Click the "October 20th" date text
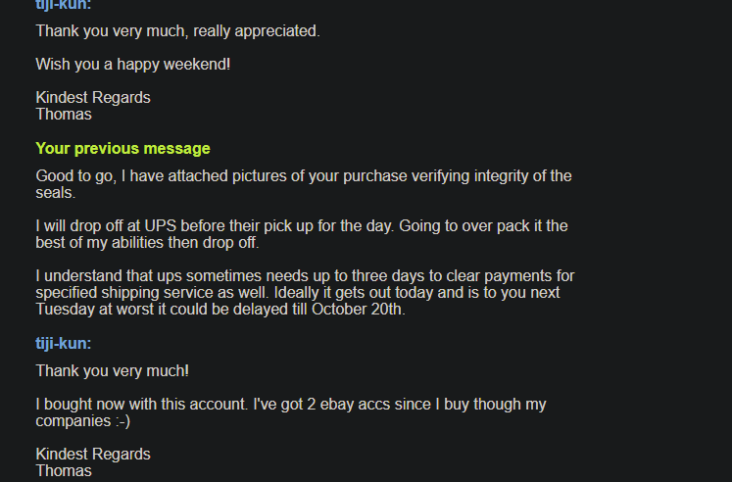The width and height of the screenshot is (732, 482). tap(358, 310)
